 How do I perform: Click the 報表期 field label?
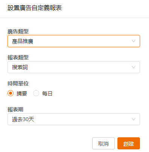pos(15,109)
